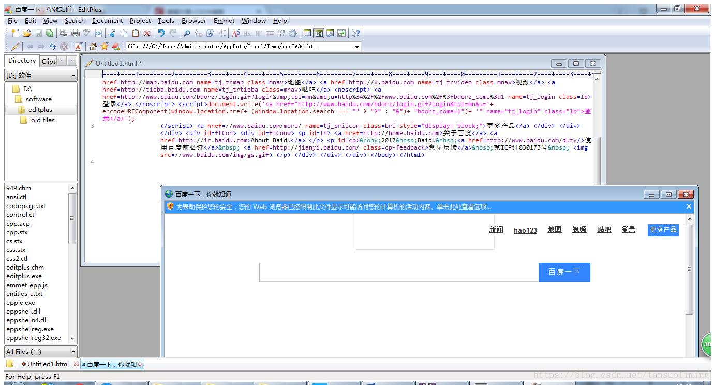Click the Open file folder icon
The image size is (715, 385).
click(x=27, y=33)
